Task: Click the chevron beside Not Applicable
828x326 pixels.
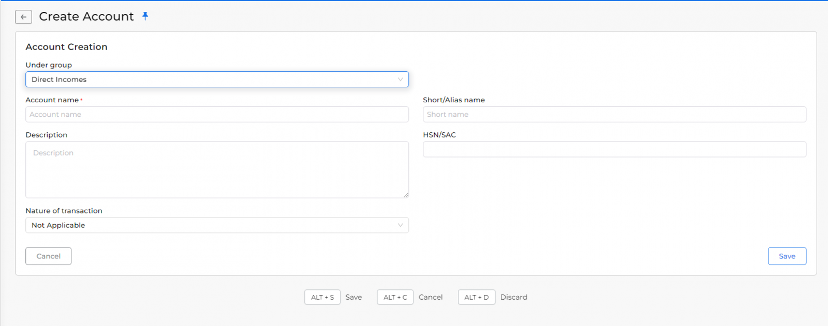Action: pyautogui.click(x=400, y=225)
